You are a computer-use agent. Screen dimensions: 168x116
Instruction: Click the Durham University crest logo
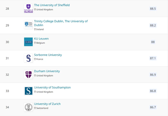click(x=28, y=74)
